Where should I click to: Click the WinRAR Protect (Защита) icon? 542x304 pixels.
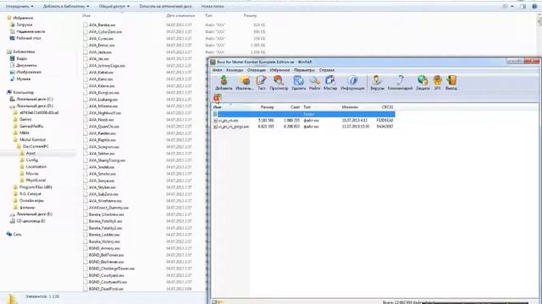[423, 83]
